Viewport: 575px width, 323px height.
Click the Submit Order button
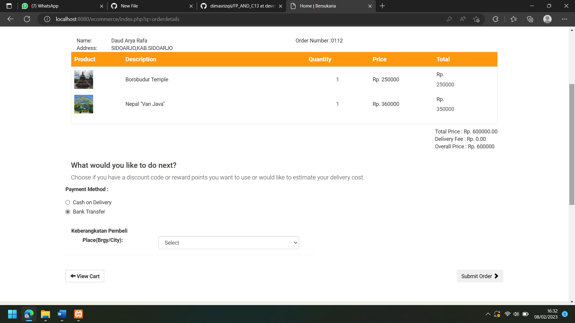[x=479, y=276]
